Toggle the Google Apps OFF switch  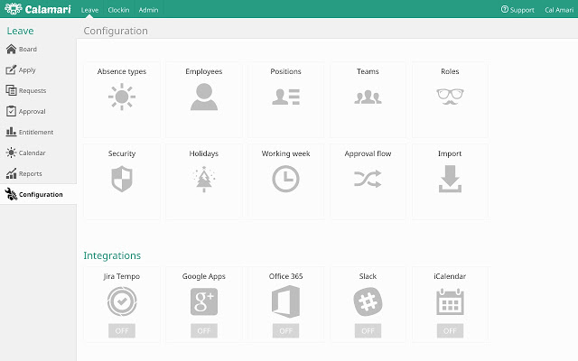(204, 331)
